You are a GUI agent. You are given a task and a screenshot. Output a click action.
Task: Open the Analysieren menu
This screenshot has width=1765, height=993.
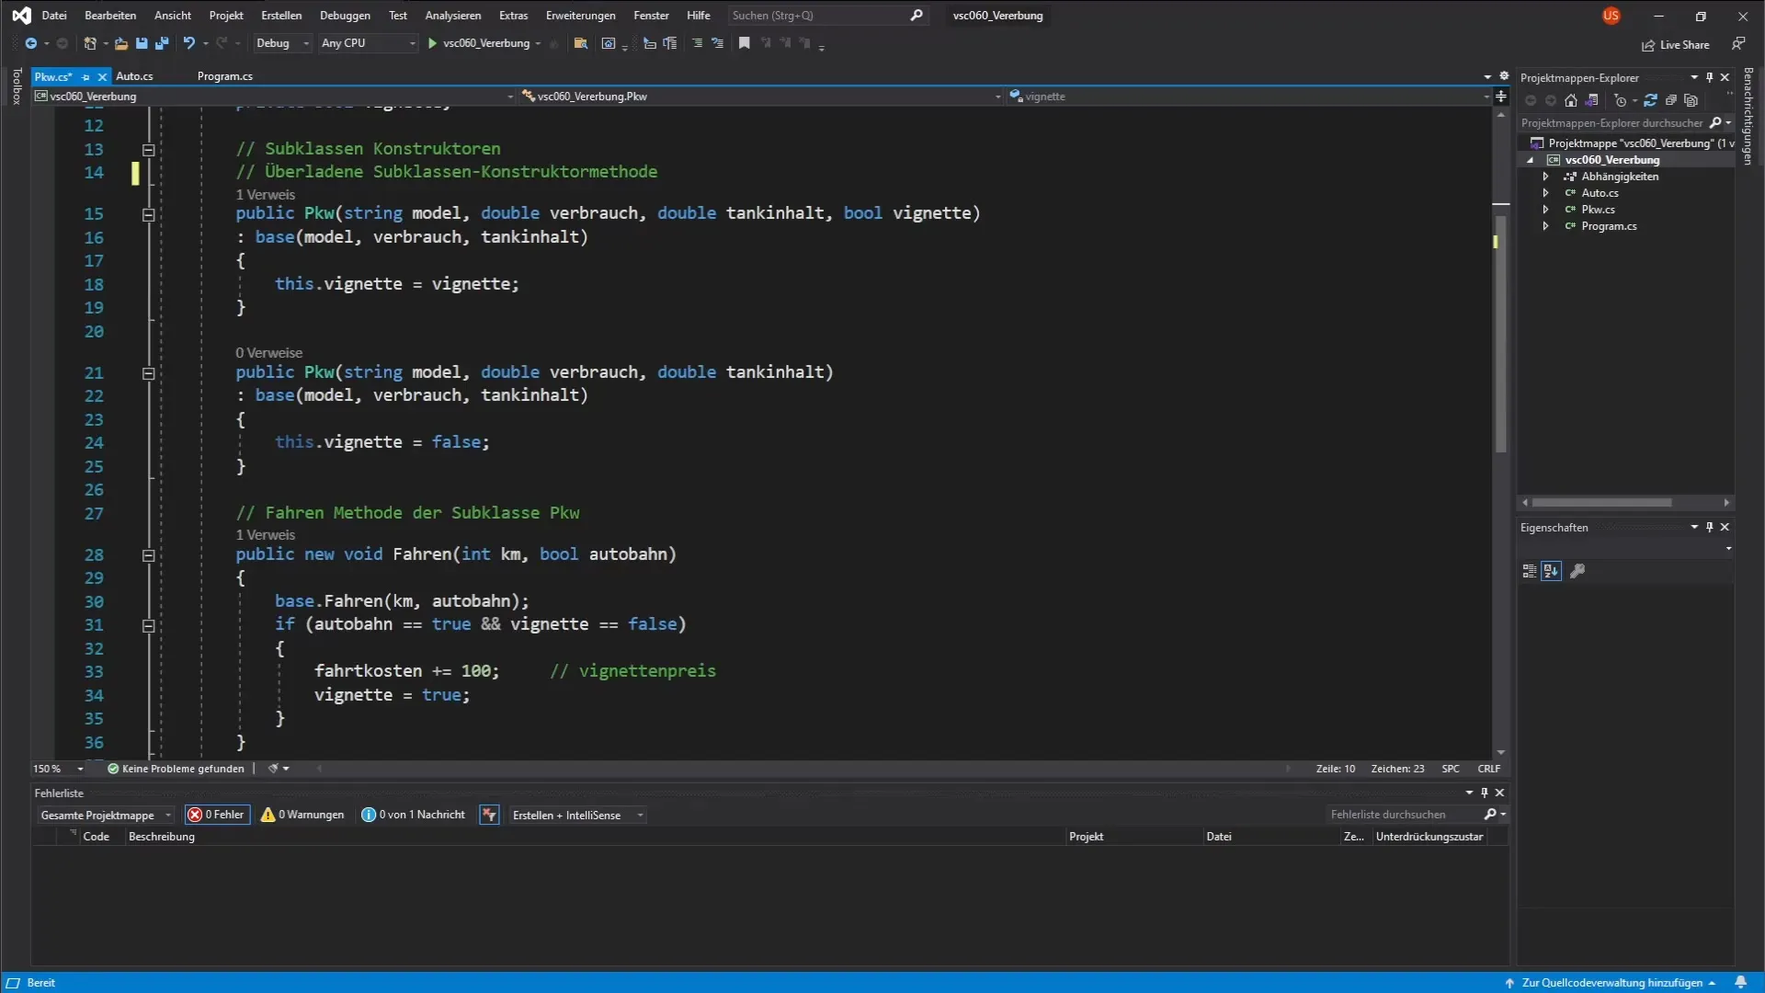pos(453,16)
